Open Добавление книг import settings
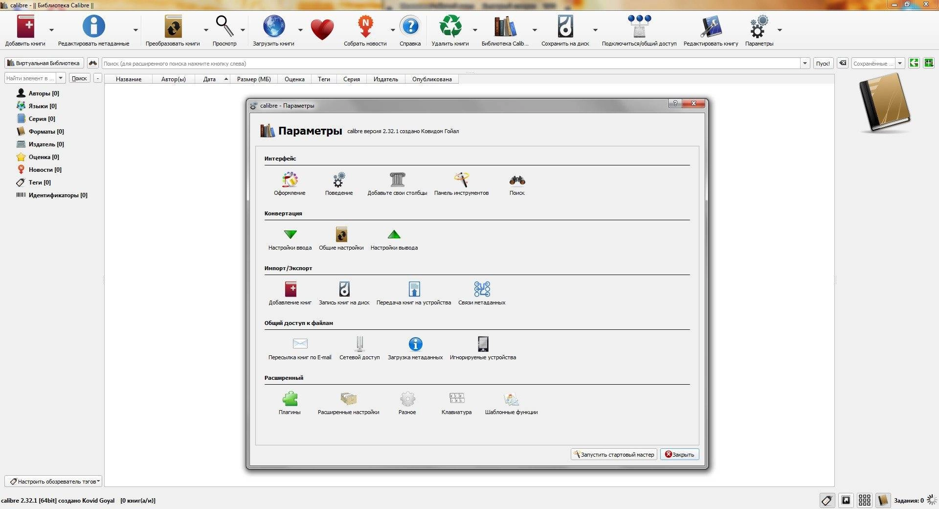This screenshot has width=939, height=509. (x=290, y=294)
